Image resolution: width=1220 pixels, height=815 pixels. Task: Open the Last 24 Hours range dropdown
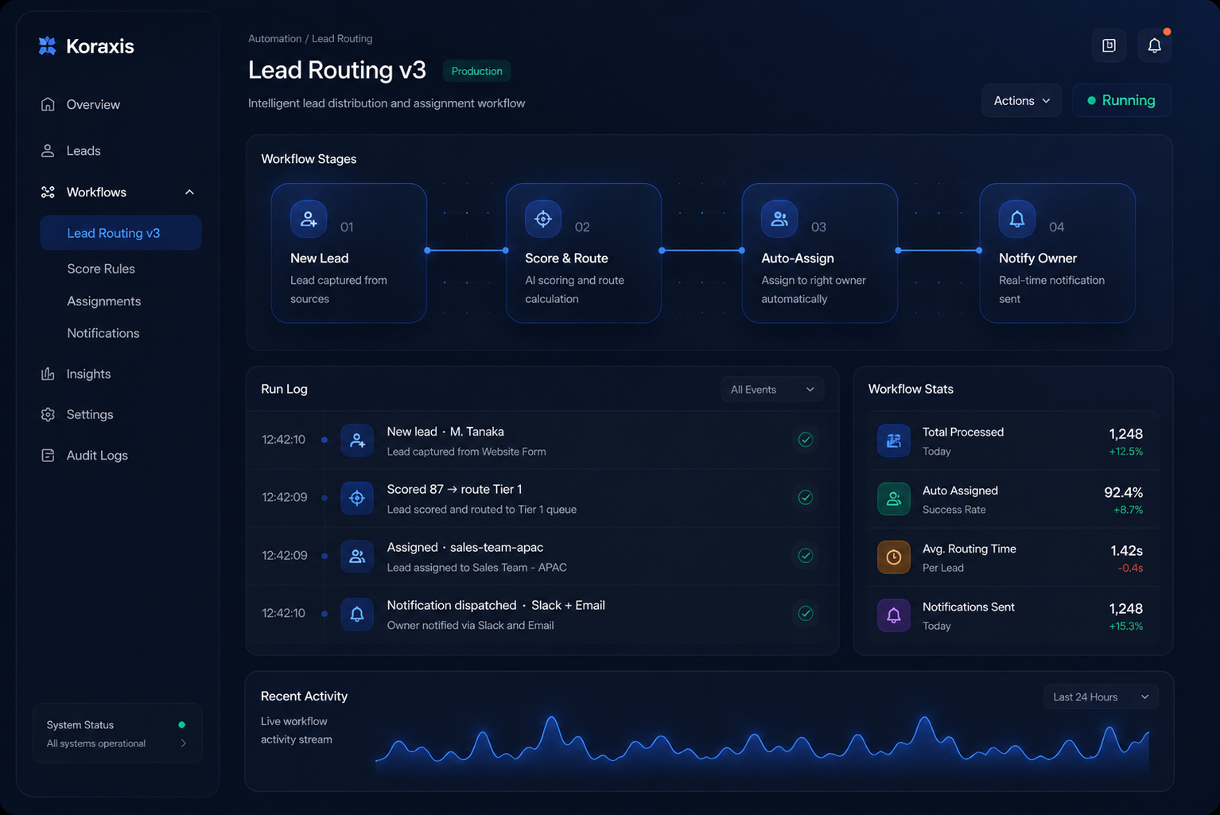tap(1100, 697)
